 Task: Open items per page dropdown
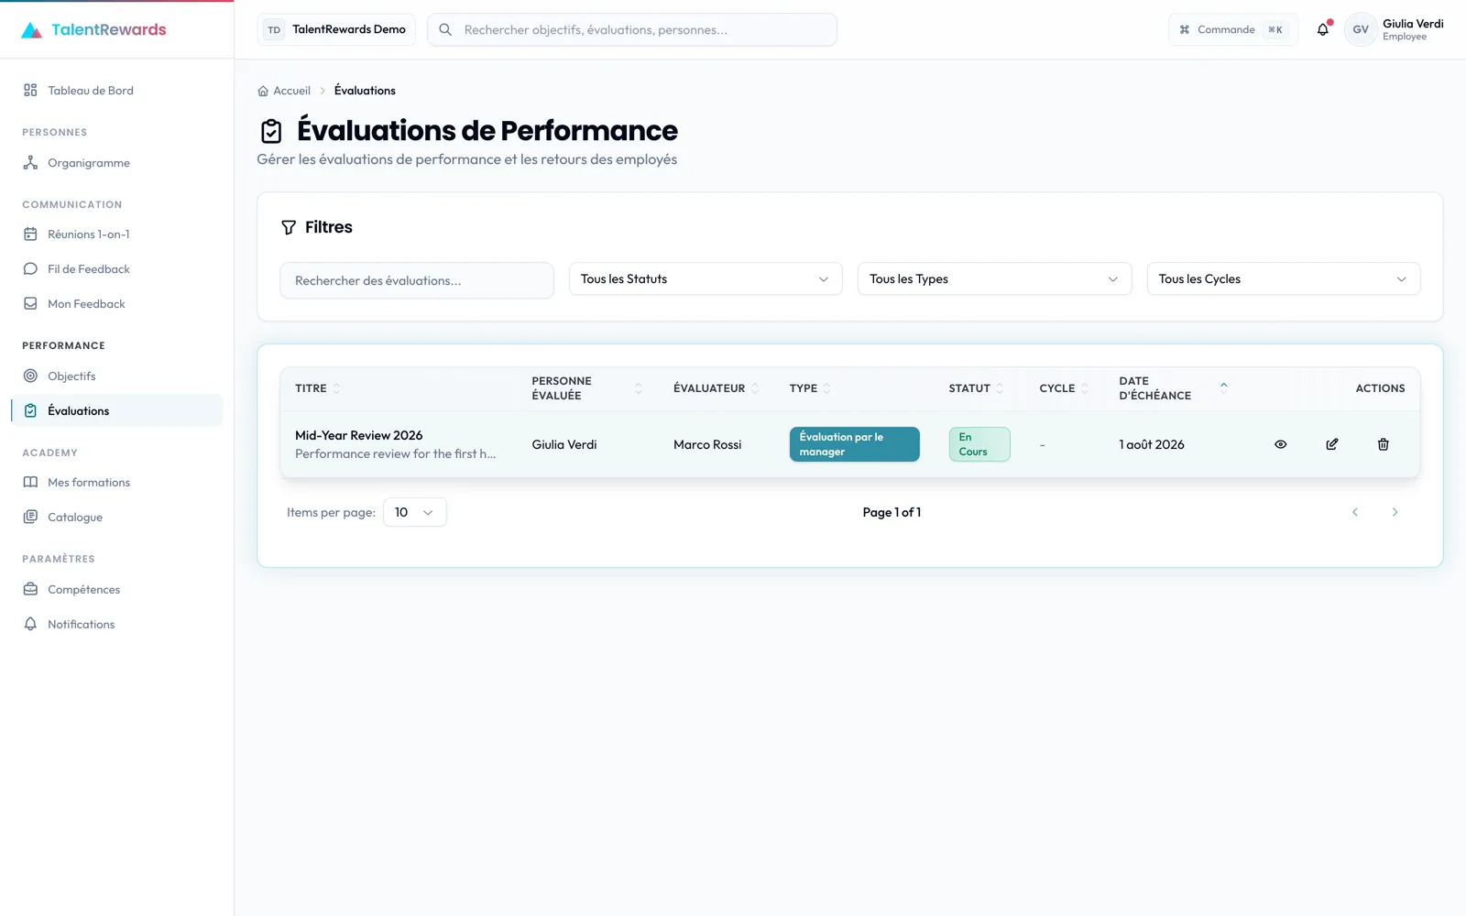click(414, 512)
